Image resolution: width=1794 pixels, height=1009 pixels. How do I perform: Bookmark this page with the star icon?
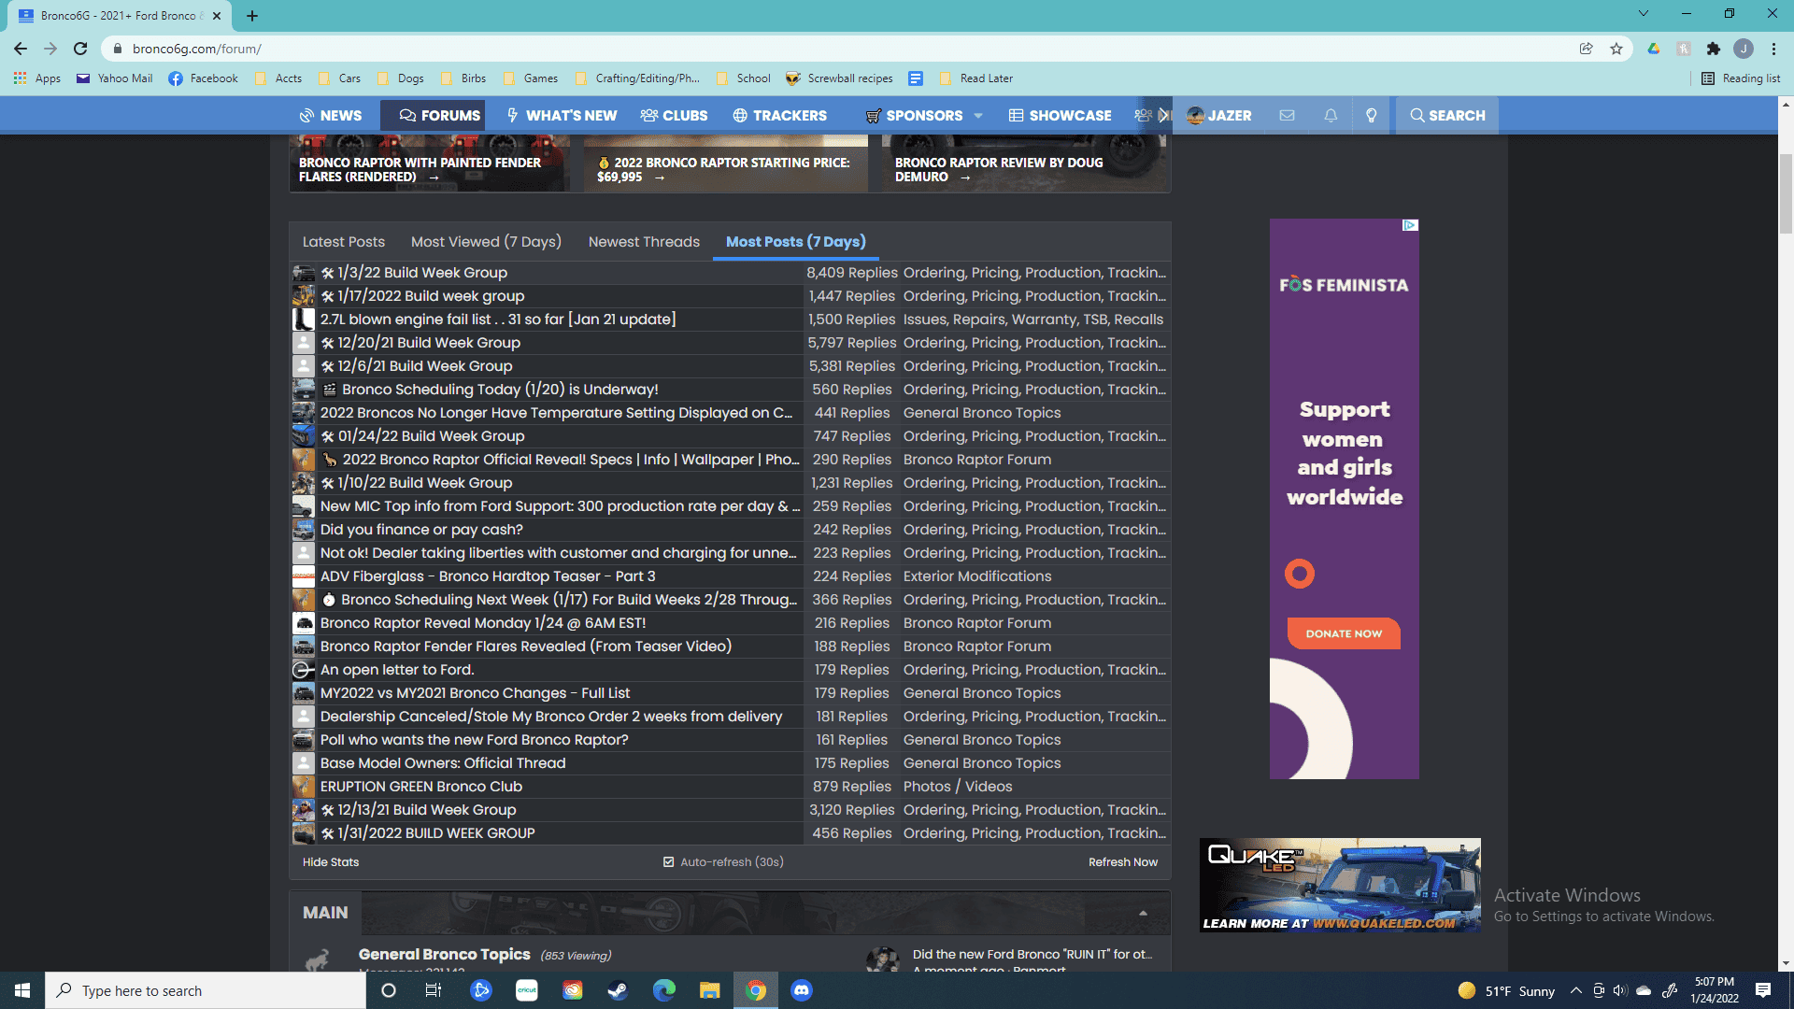point(1616,49)
